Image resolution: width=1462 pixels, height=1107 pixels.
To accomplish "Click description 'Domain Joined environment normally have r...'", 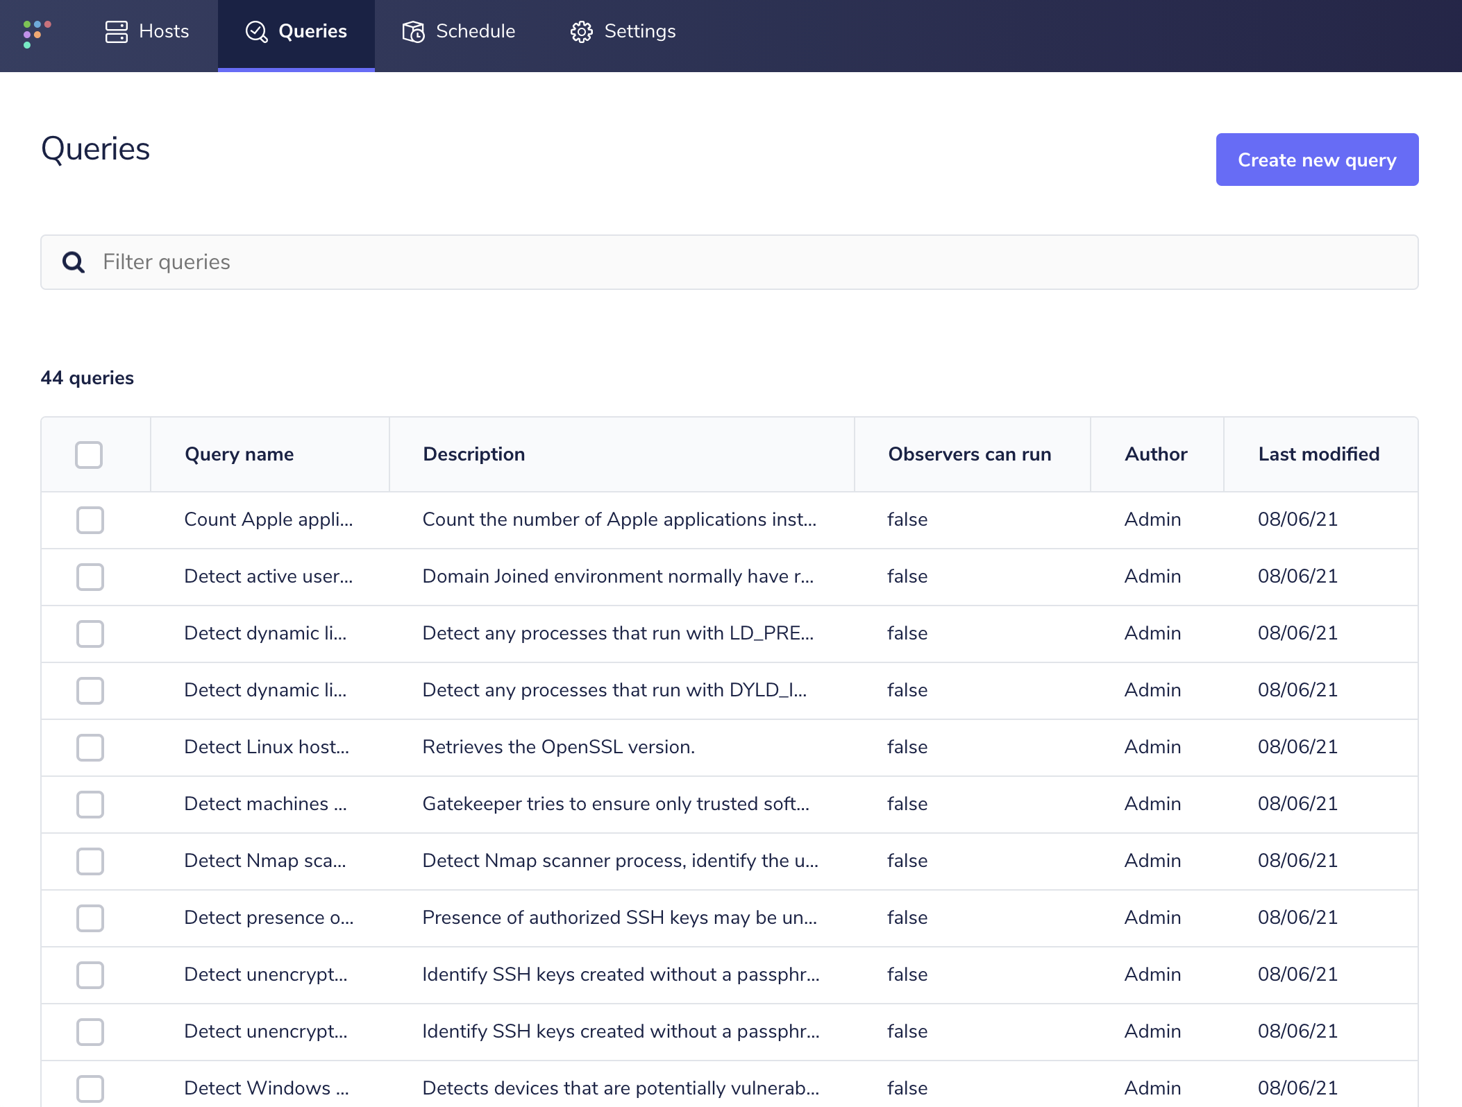I will [618, 576].
